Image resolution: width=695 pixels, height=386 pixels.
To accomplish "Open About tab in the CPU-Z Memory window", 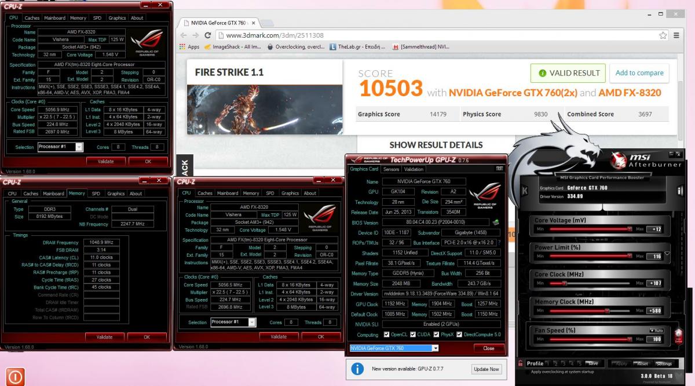I will (x=136, y=194).
